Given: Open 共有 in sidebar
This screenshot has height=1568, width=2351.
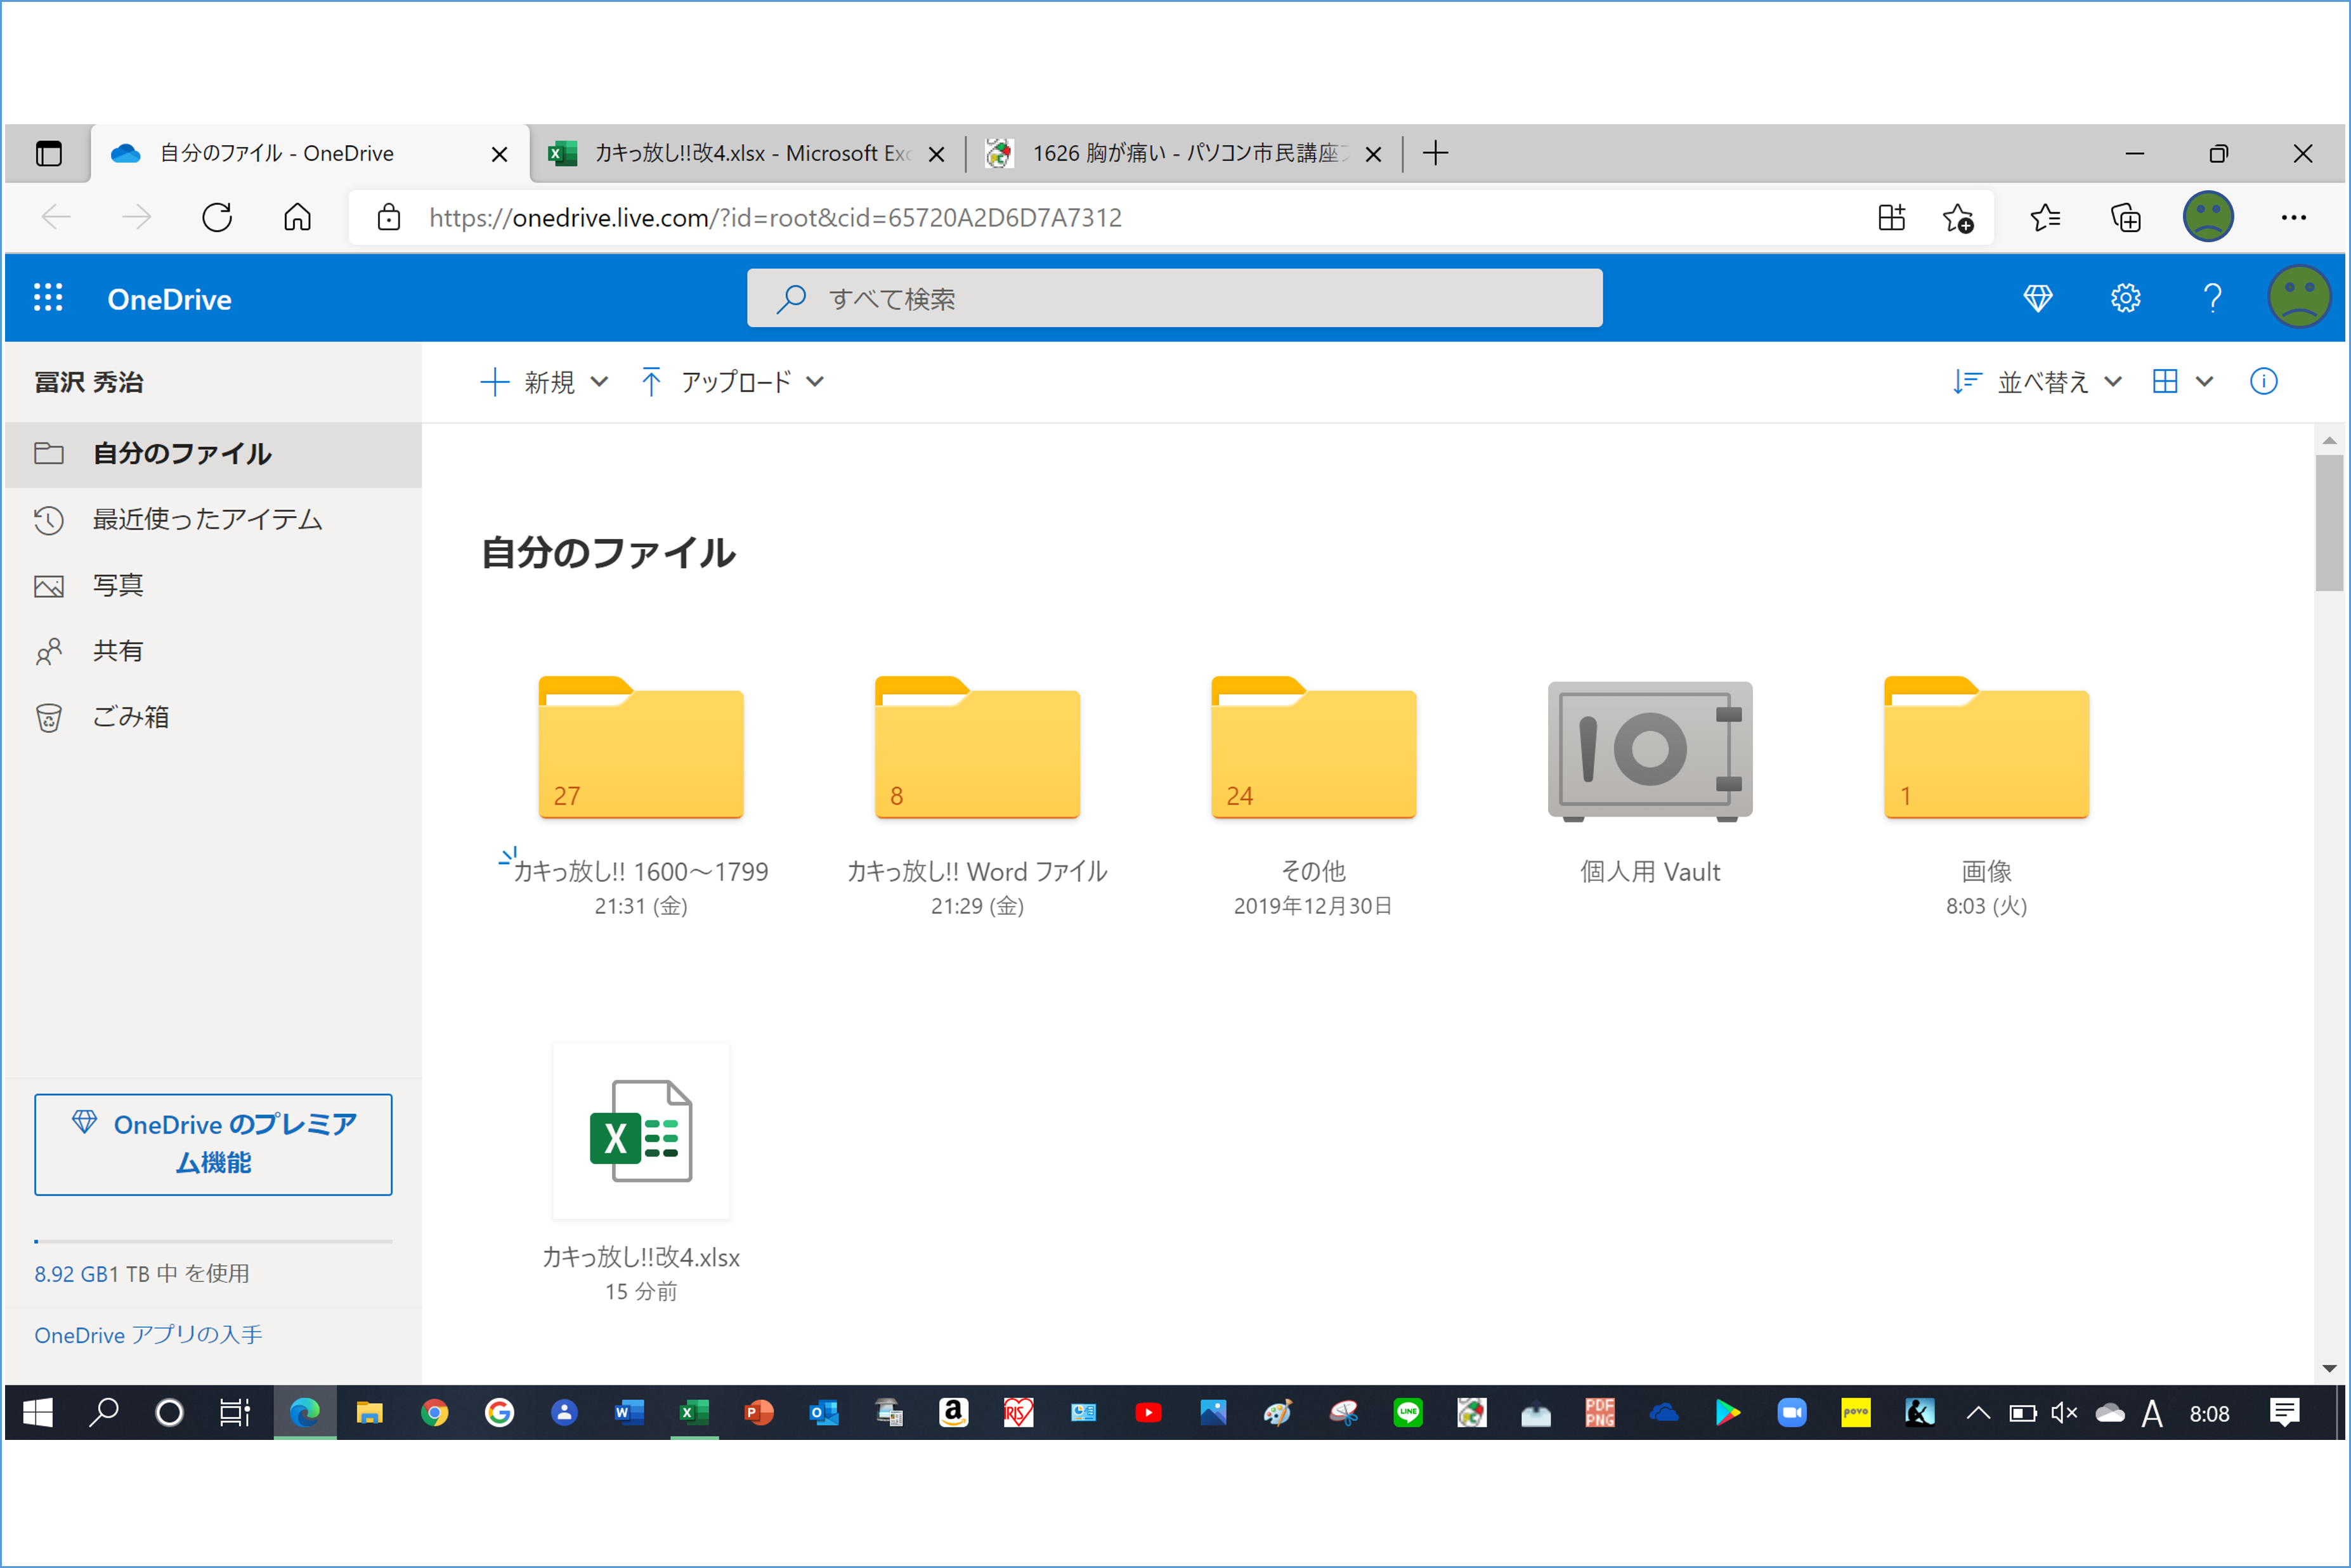Looking at the screenshot, I should [x=213, y=651].
